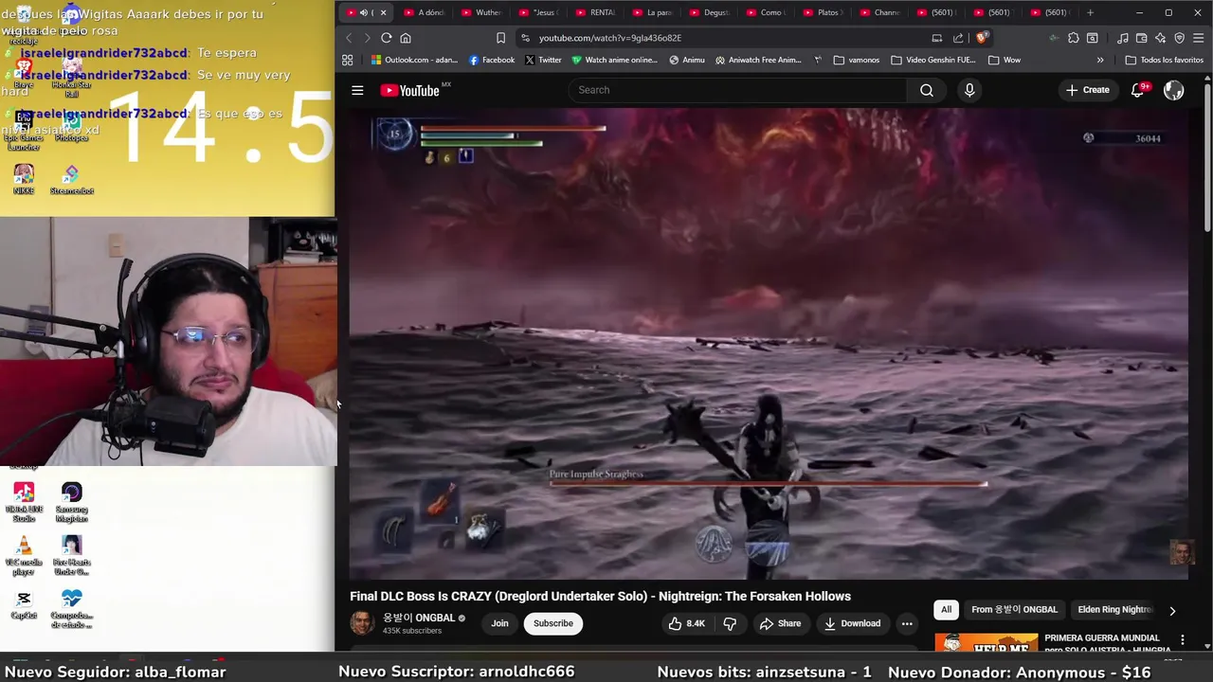1213x682 pixels.
Task: Go to browser home page
Action: (x=406, y=38)
